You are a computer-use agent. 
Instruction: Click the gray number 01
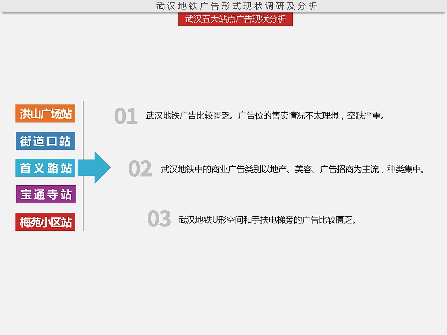[126, 116]
